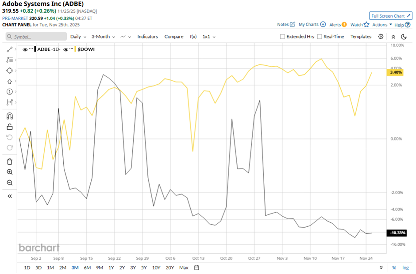
Task: Click the black ADBE series color swatch
Action: pyautogui.click(x=35, y=49)
